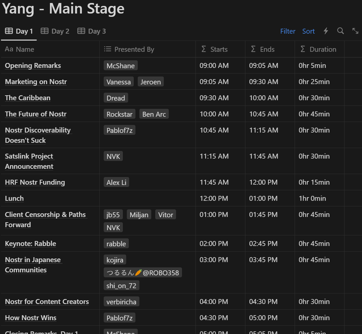This screenshot has width=362, height=334.
Task: Select the 12:00 PM Lunch start cell
Action: click(x=214, y=198)
